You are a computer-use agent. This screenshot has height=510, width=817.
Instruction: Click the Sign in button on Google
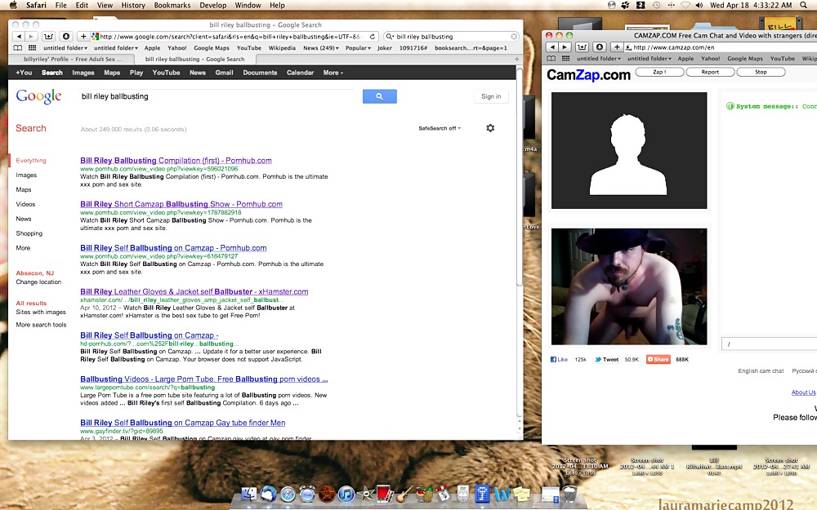pyautogui.click(x=491, y=96)
